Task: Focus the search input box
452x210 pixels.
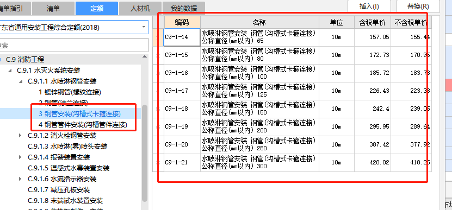Action: (x=74, y=45)
